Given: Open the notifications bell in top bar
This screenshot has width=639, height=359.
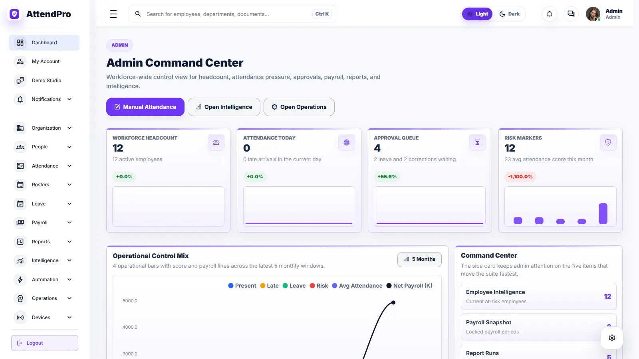Looking at the screenshot, I should (x=550, y=14).
